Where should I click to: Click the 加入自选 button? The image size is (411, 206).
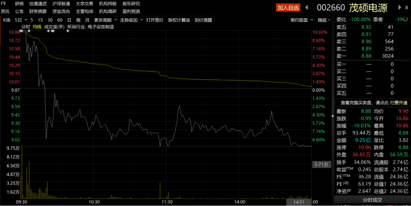288,8
